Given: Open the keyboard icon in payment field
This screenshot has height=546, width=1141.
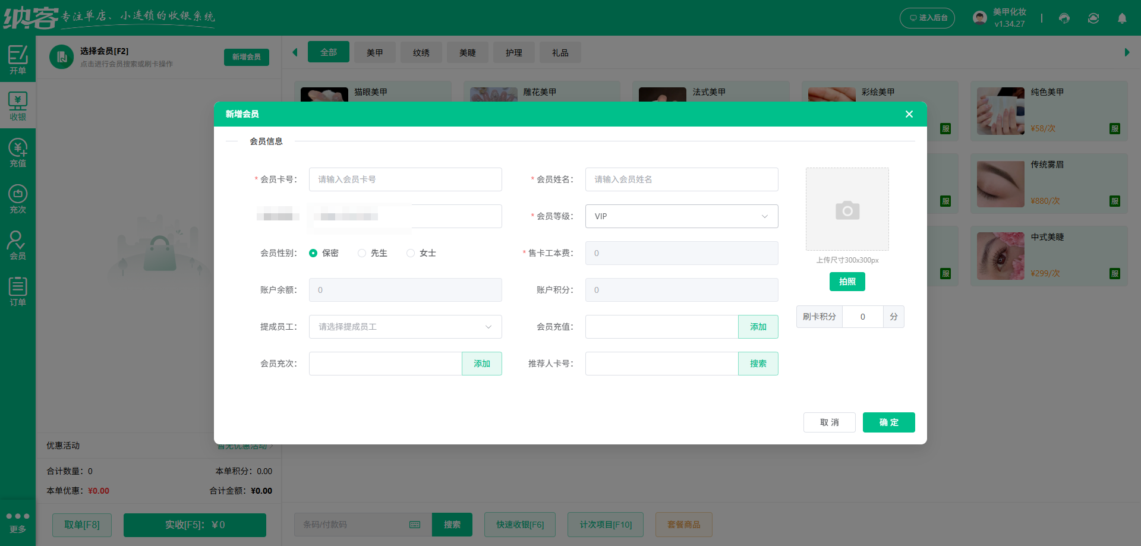Looking at the screenshot, I should coord(414,525).
